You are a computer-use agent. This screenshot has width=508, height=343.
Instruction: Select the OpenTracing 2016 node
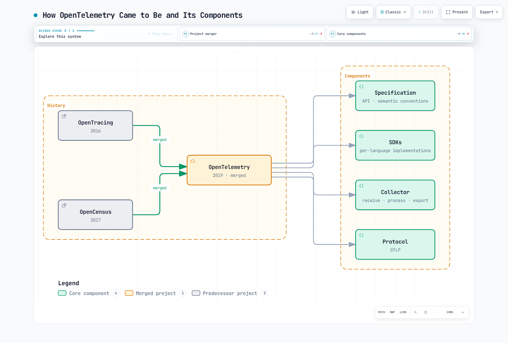click(95, 125)
